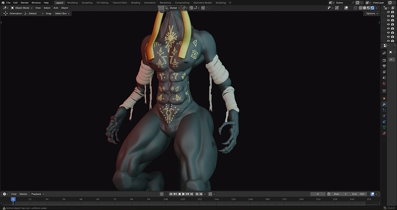397x210 pixels.
Task: Switch to the Scripting workspace tab
Action: point(220,2)
